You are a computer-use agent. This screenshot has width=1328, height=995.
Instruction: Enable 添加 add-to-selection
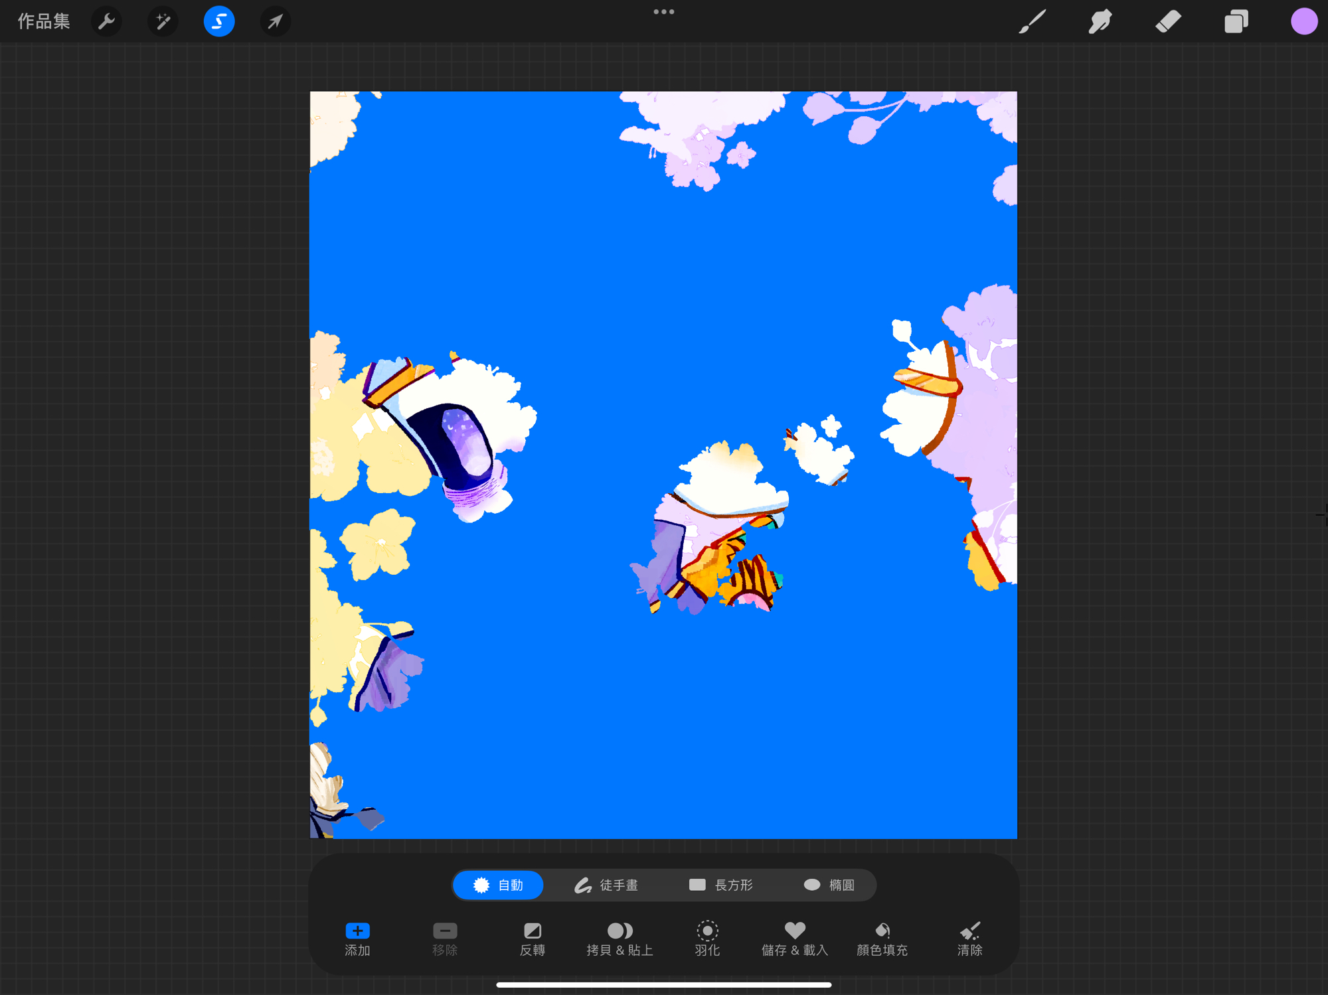tap(357, 938)
